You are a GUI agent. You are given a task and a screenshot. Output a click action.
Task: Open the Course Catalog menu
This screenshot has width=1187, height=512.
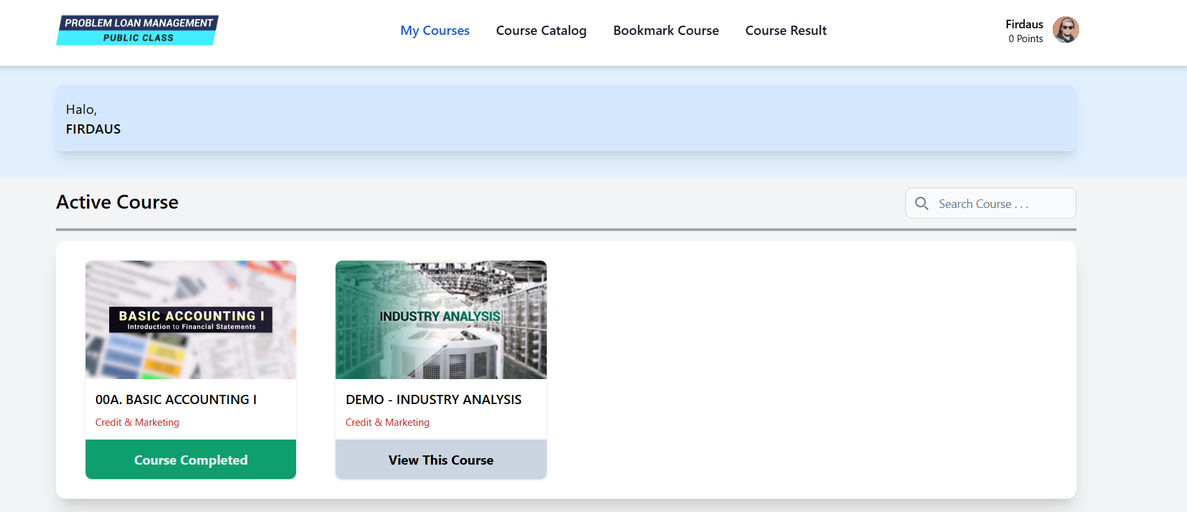541,30
